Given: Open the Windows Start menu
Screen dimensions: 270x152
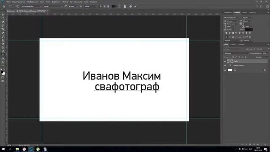Looking at the screenshot, I should point(3,149).
